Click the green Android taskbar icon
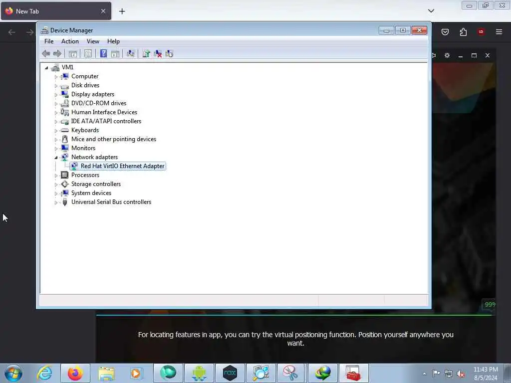This screenshot has height=383, width=511. [199, 373]
